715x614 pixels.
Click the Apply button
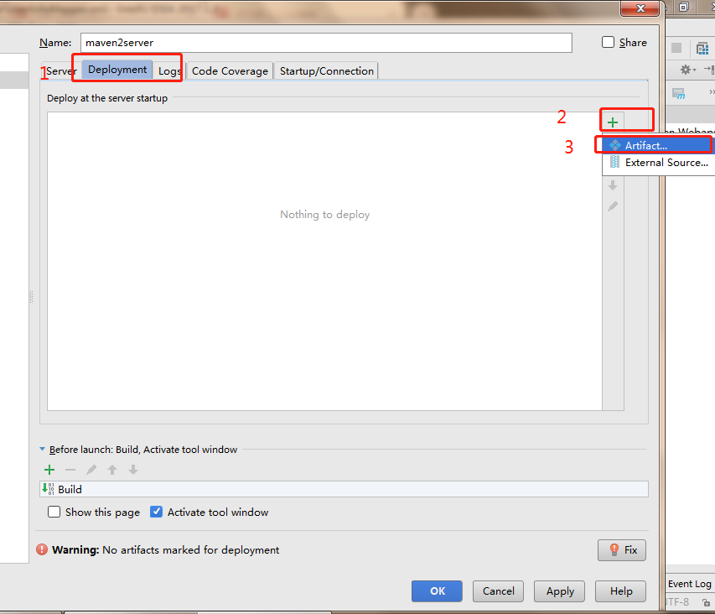coord(559,591)
